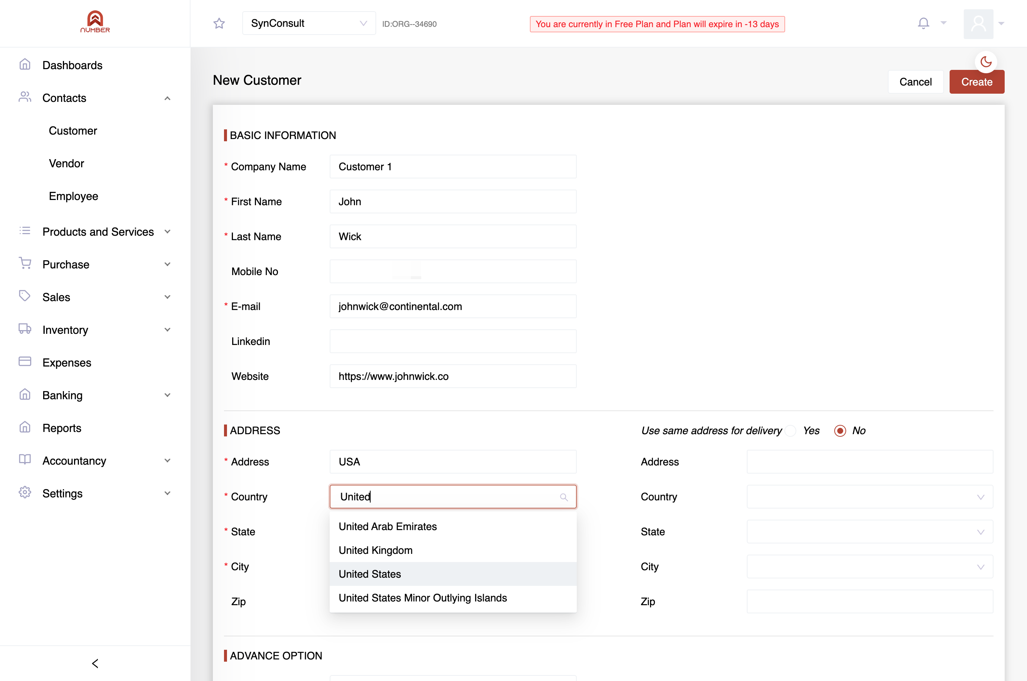Expand notification dropdown arrow beside bell
The width and height of the screenshot is (1027, 681).
tap(944, 23)
